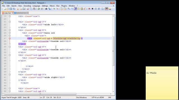
Task: Open Find with the binoculars icon
Action: click(x=46, y=9)
